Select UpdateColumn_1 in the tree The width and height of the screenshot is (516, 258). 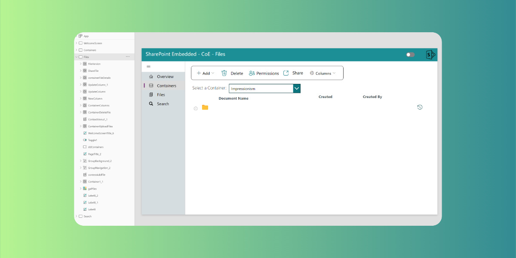coord(98,85)
